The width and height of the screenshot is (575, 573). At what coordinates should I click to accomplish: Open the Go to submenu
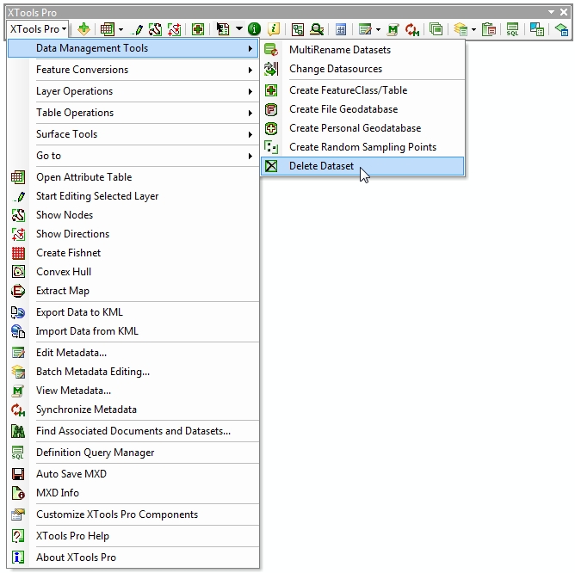click(133, 156)
